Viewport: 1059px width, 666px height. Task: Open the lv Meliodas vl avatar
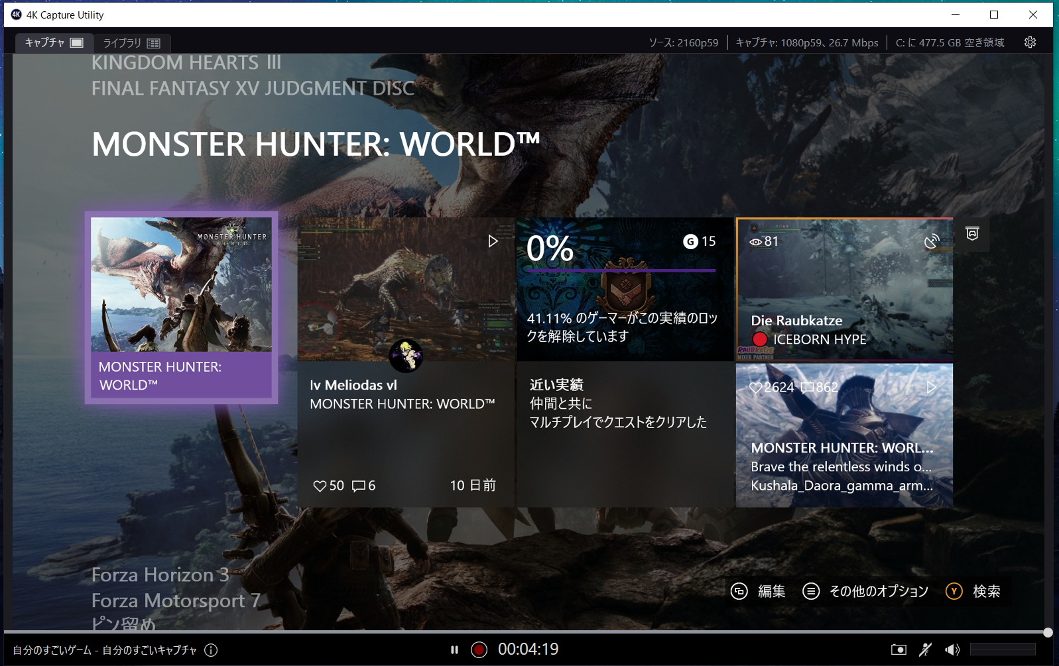(x=406, y=355)
